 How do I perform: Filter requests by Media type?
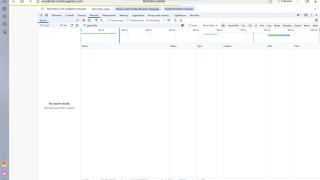click(277, 25)
